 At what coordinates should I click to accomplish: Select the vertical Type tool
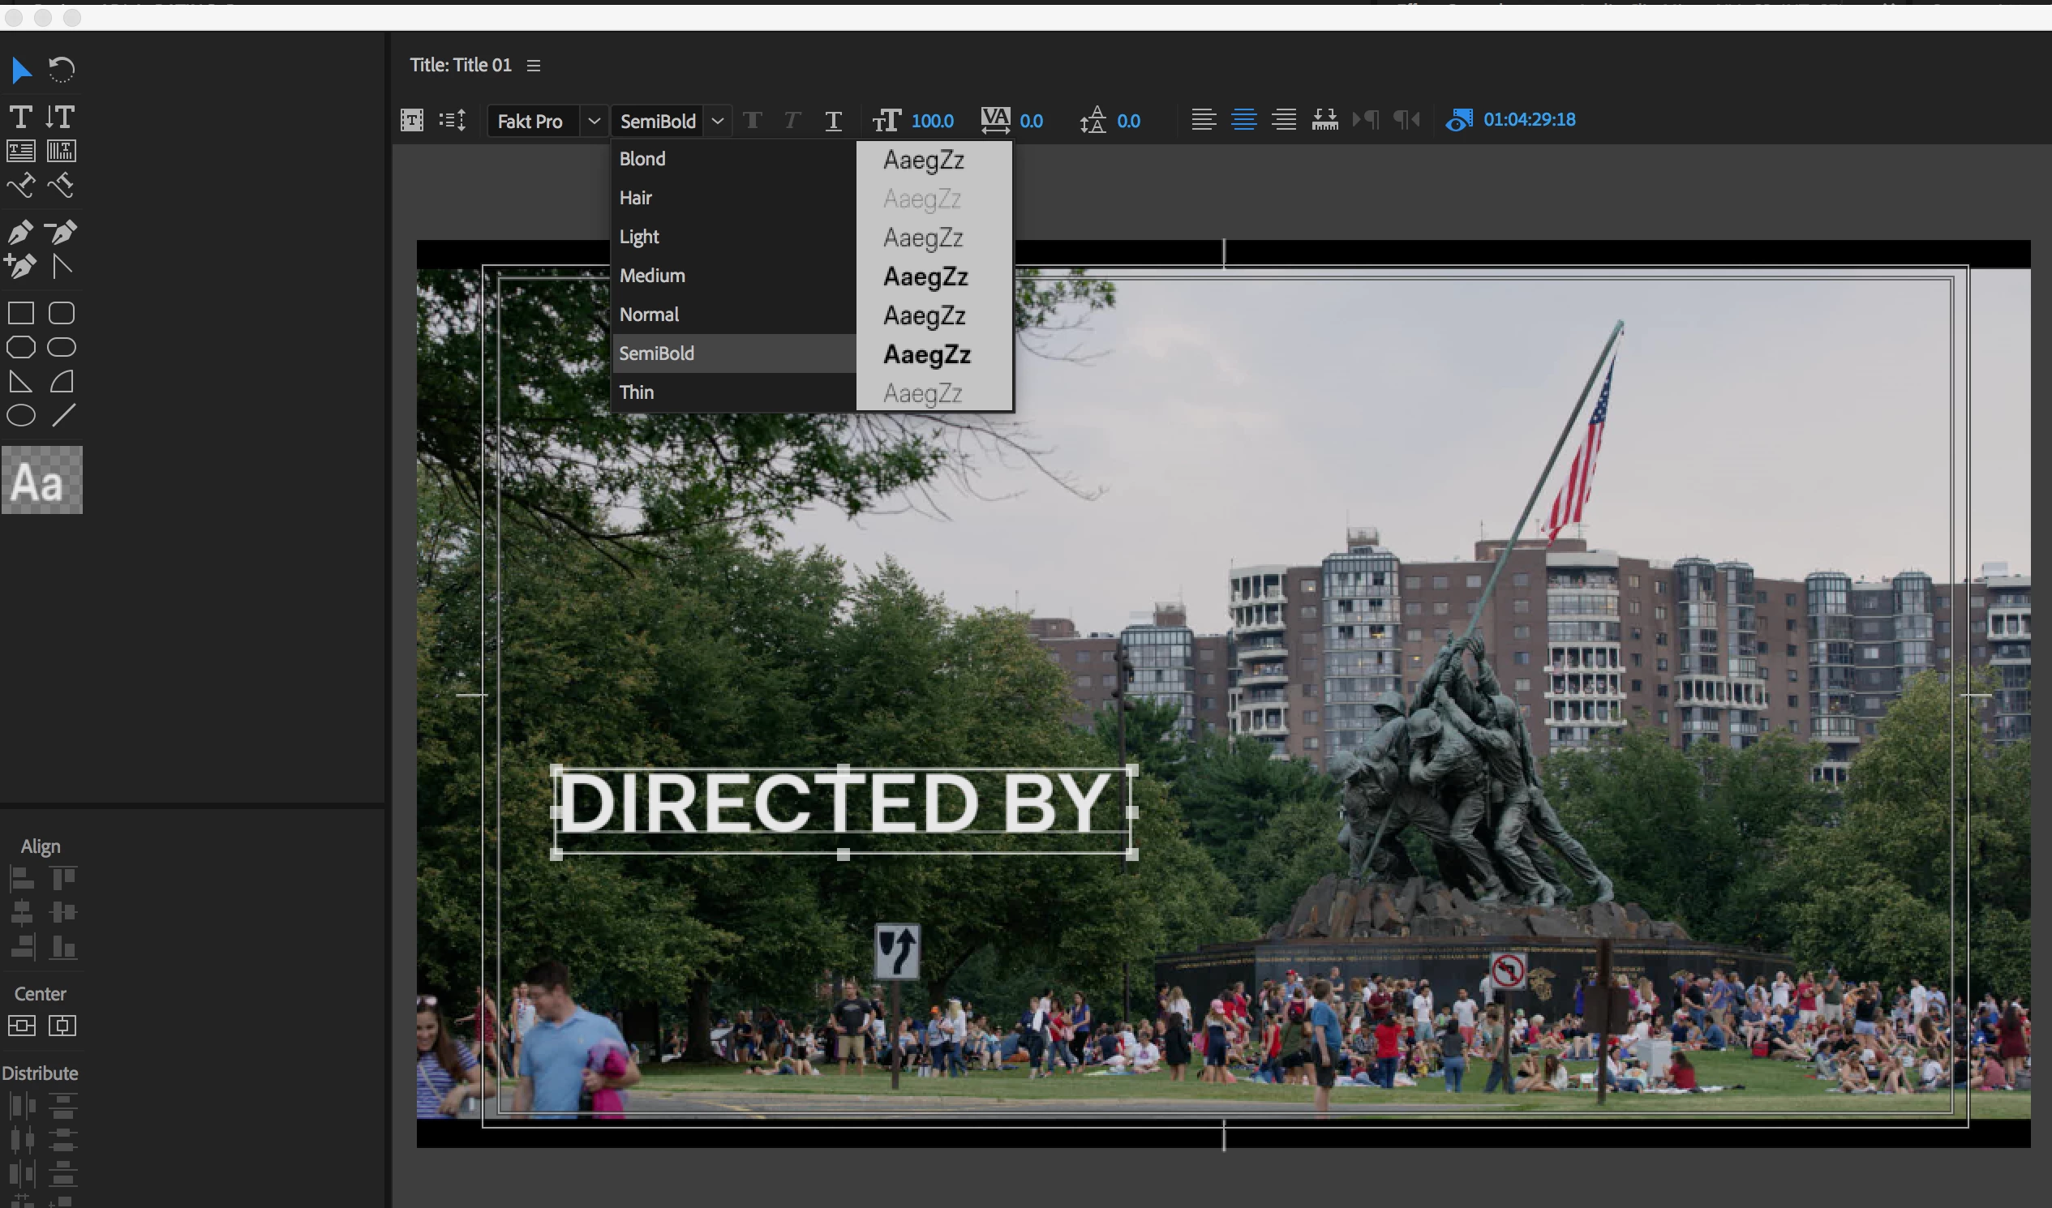pyautogui.click(x=60, y=118)
